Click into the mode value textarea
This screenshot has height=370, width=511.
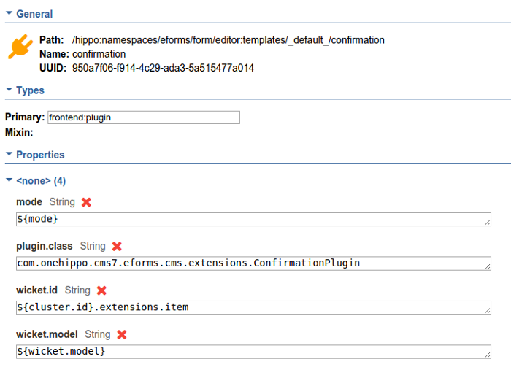[x=253, y=219]
